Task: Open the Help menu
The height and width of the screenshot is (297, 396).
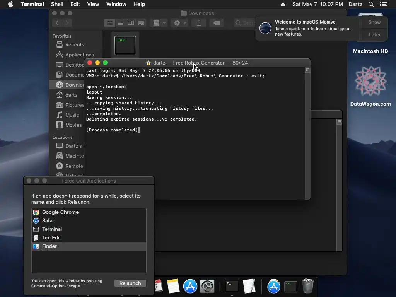Action: 139,4
